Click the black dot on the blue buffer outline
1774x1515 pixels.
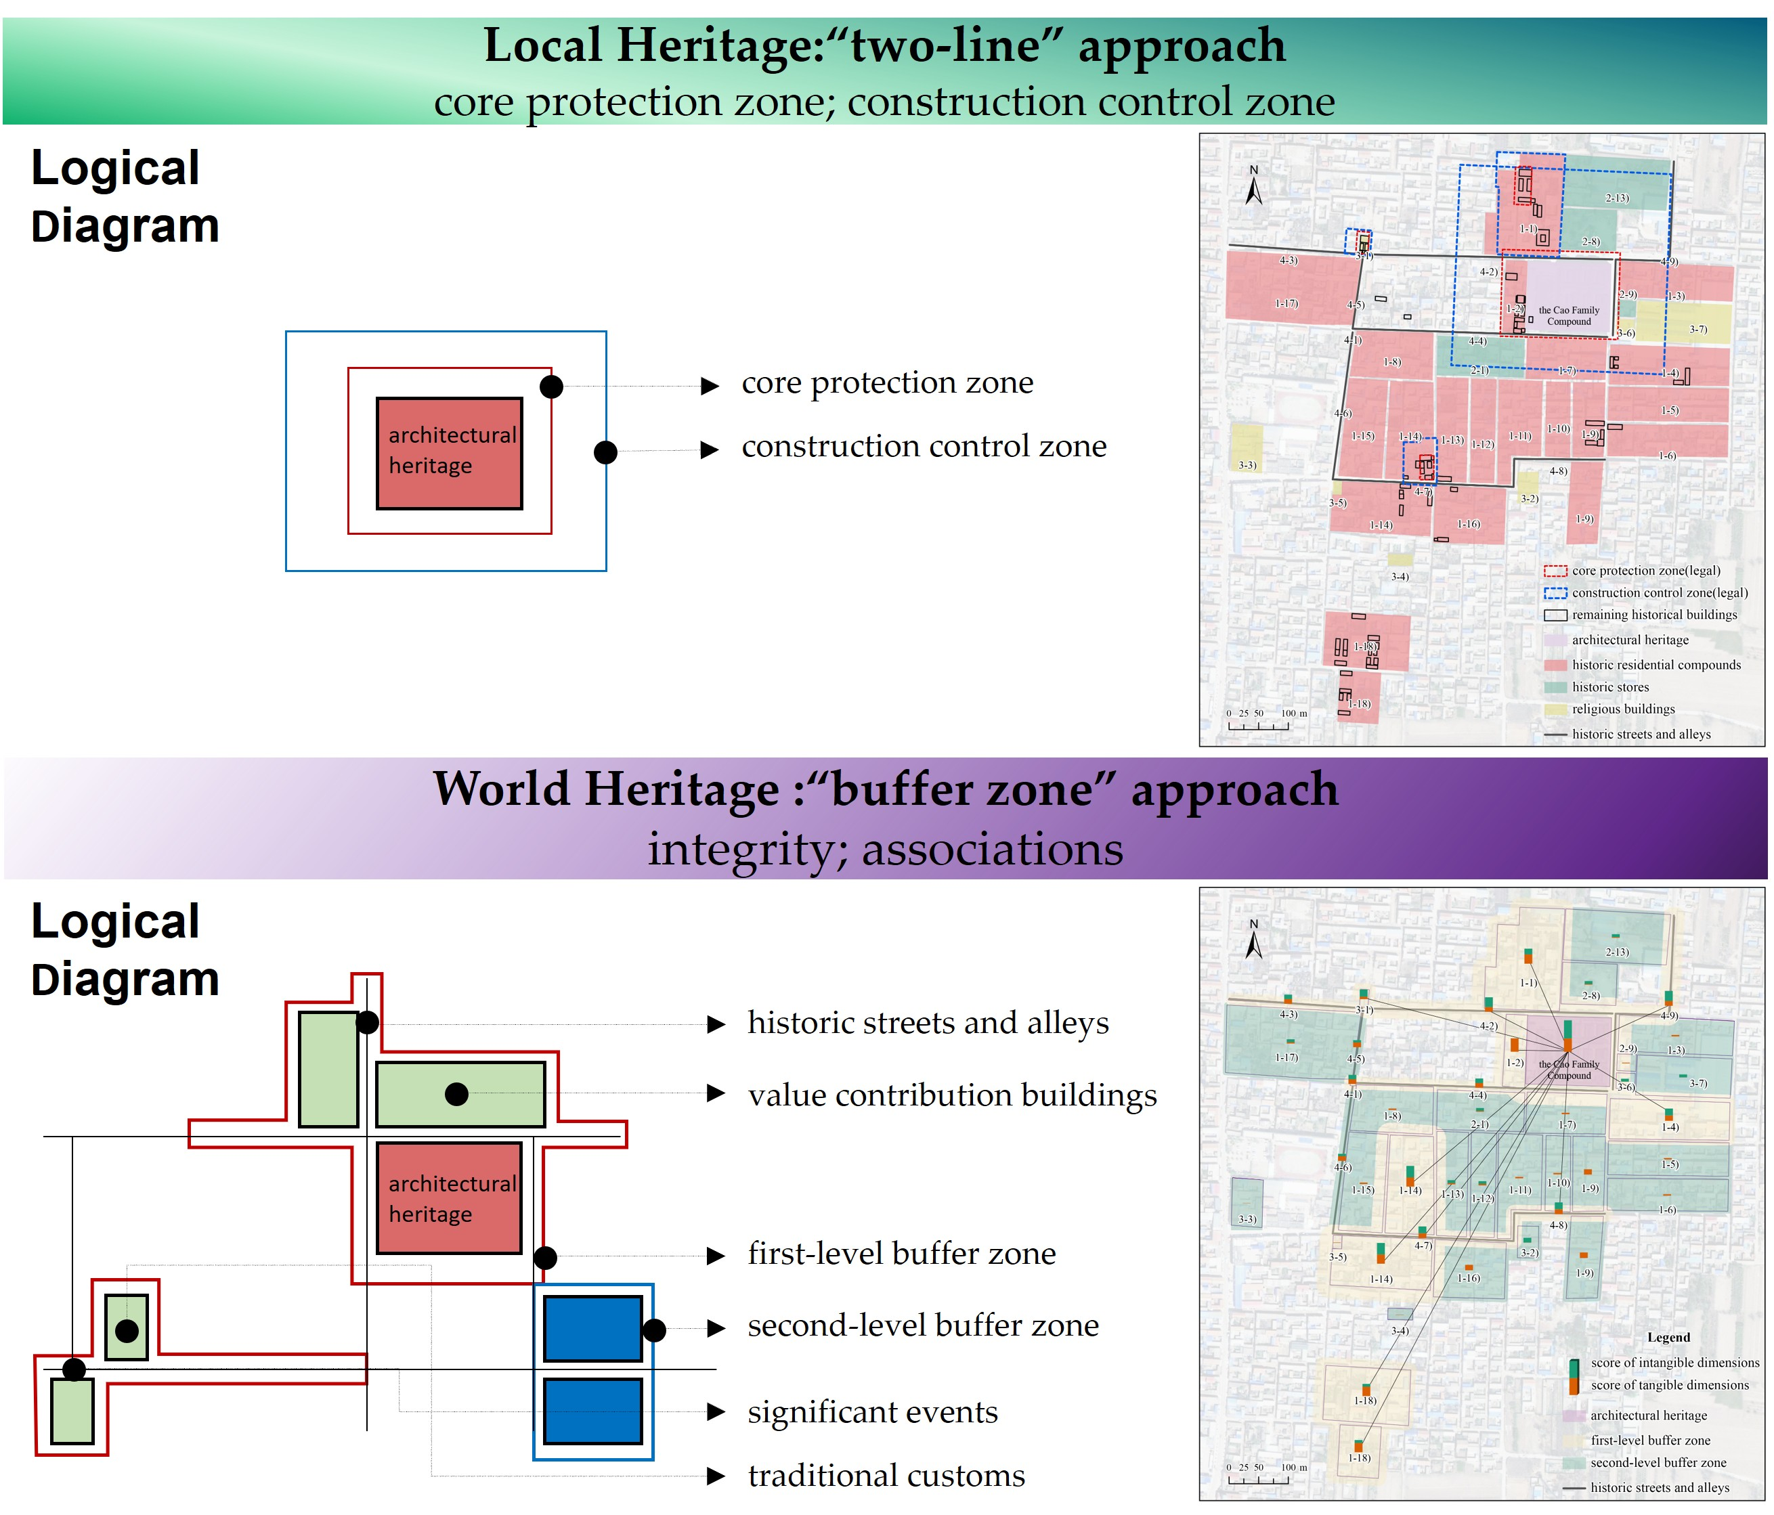(654, 1330)
